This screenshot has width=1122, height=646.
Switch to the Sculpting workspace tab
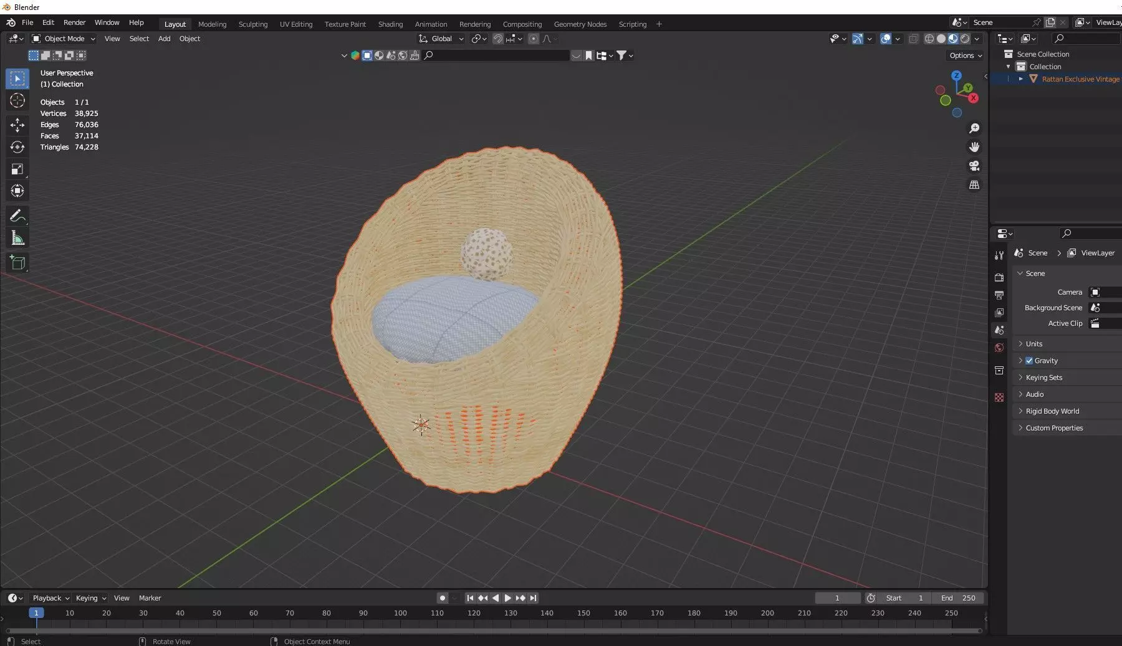253,24
